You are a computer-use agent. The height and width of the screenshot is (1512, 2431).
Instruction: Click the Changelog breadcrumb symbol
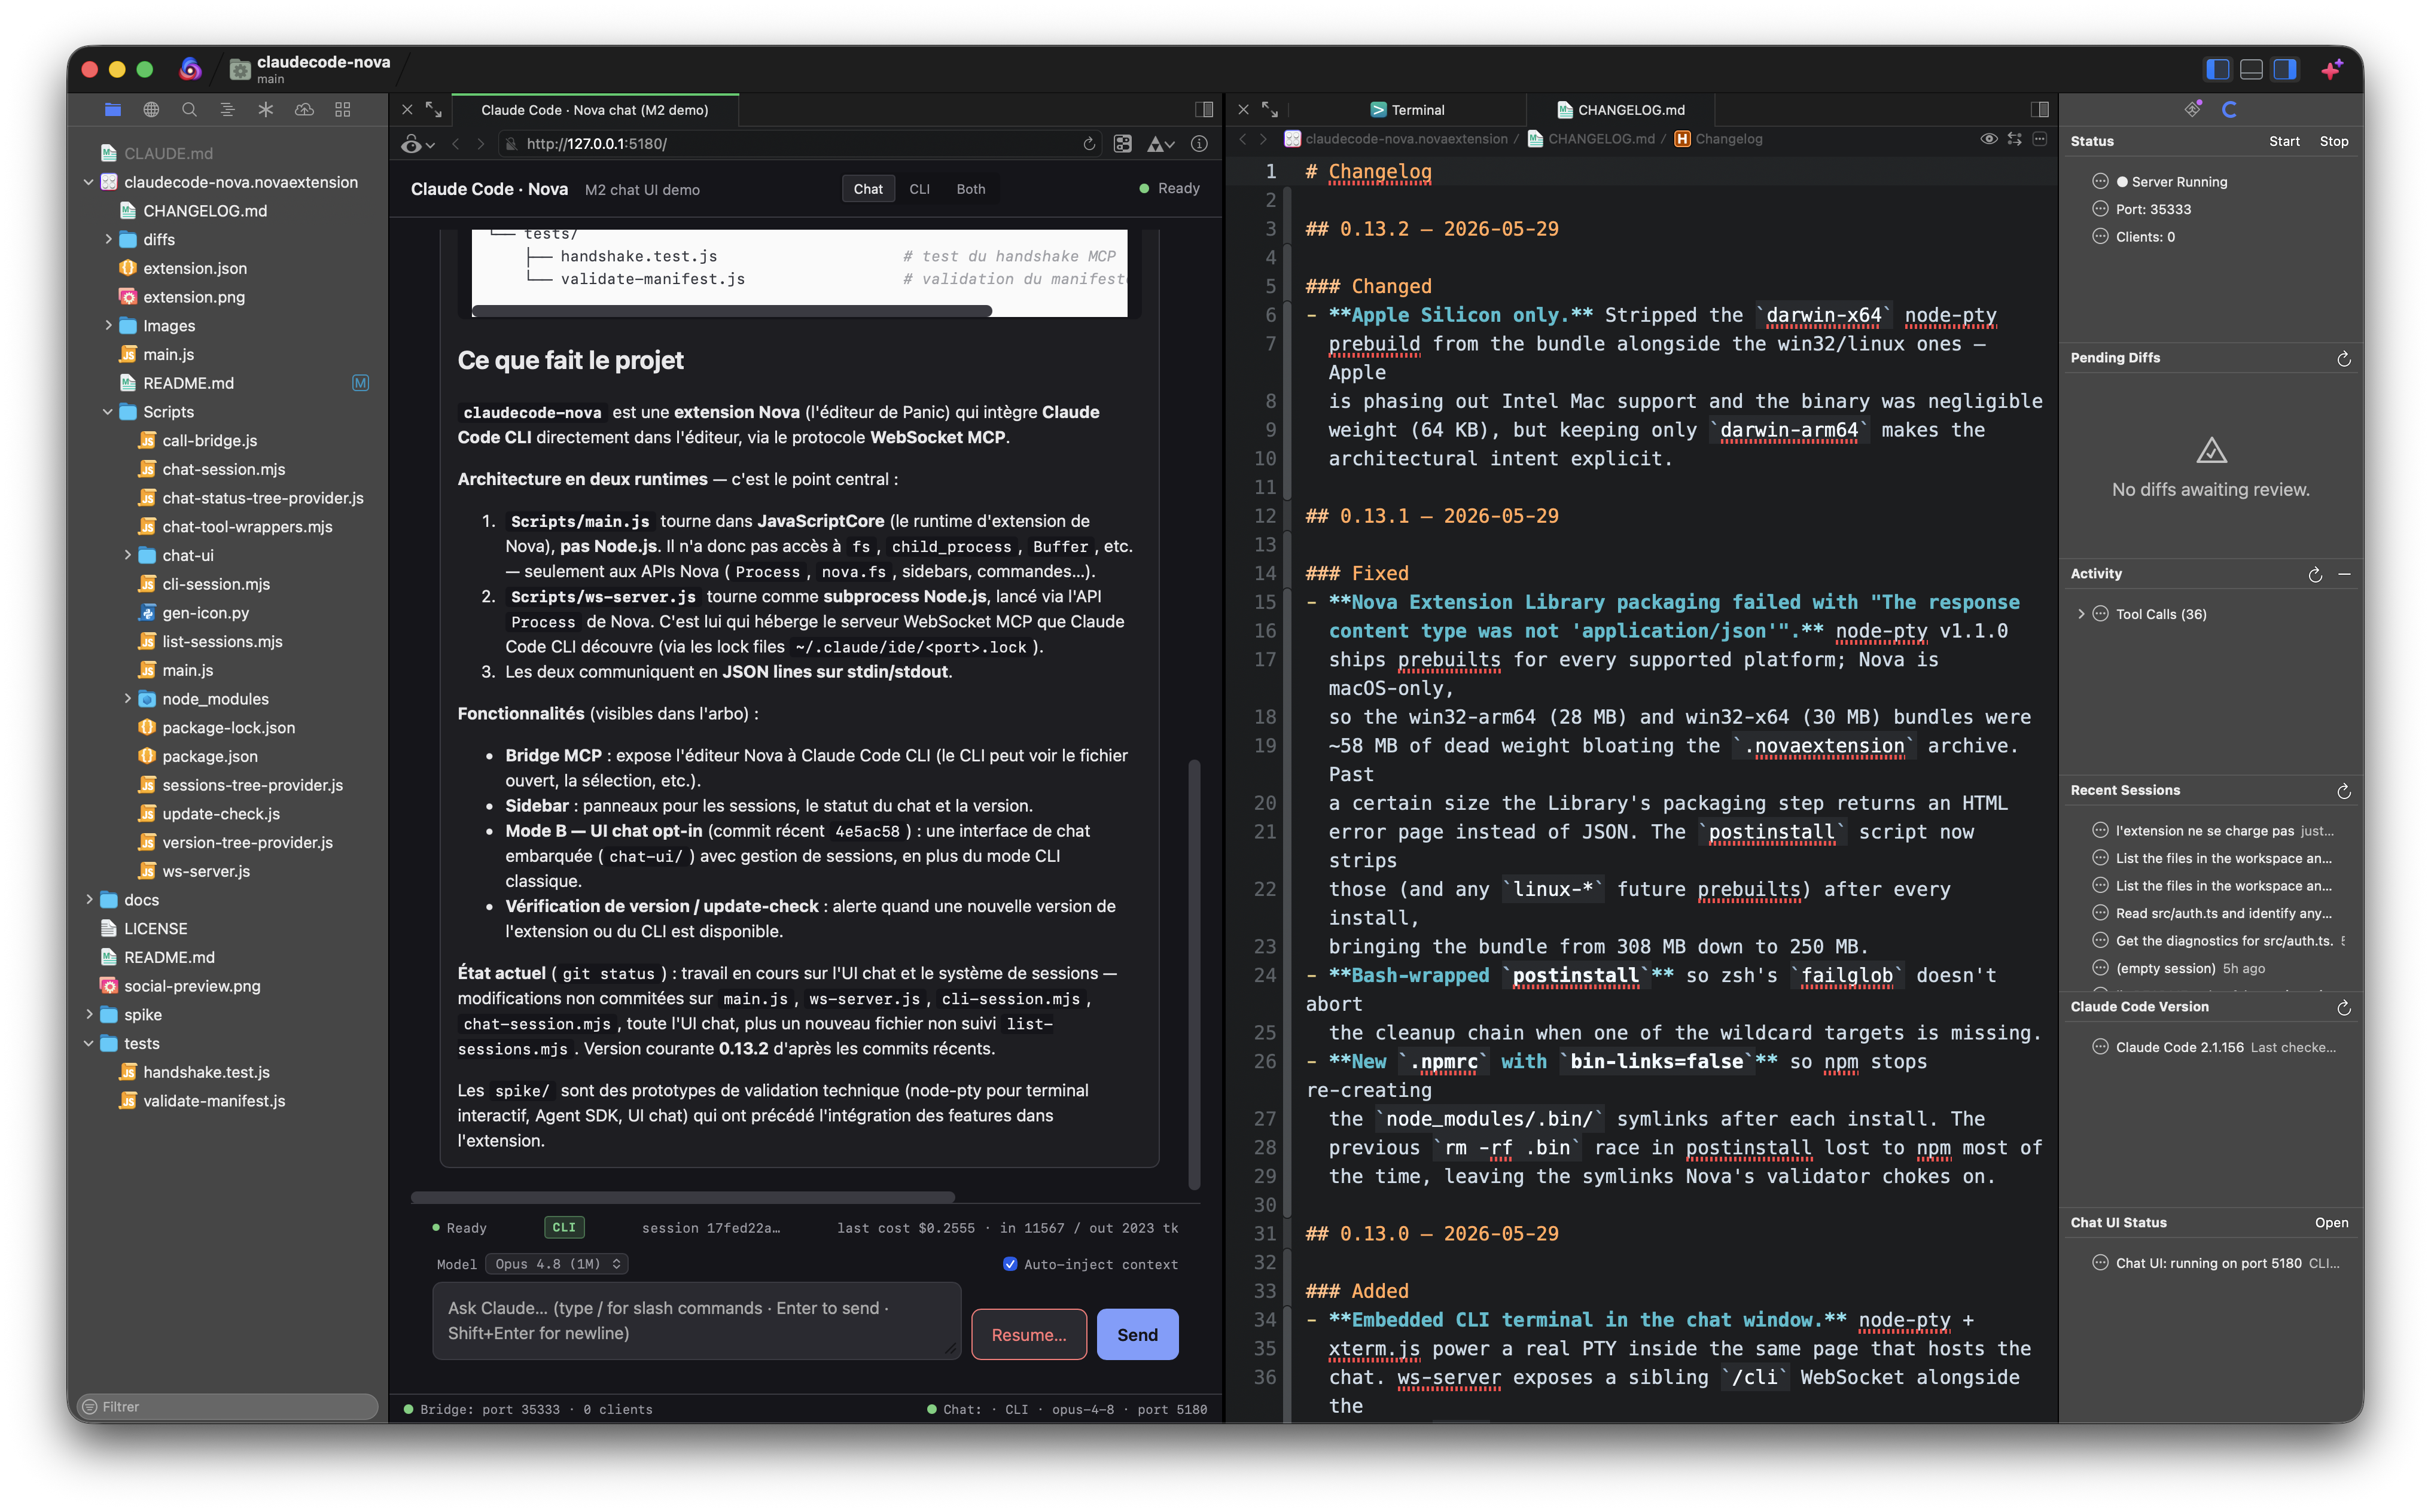pyautogui.click(x=1718, y=139)
